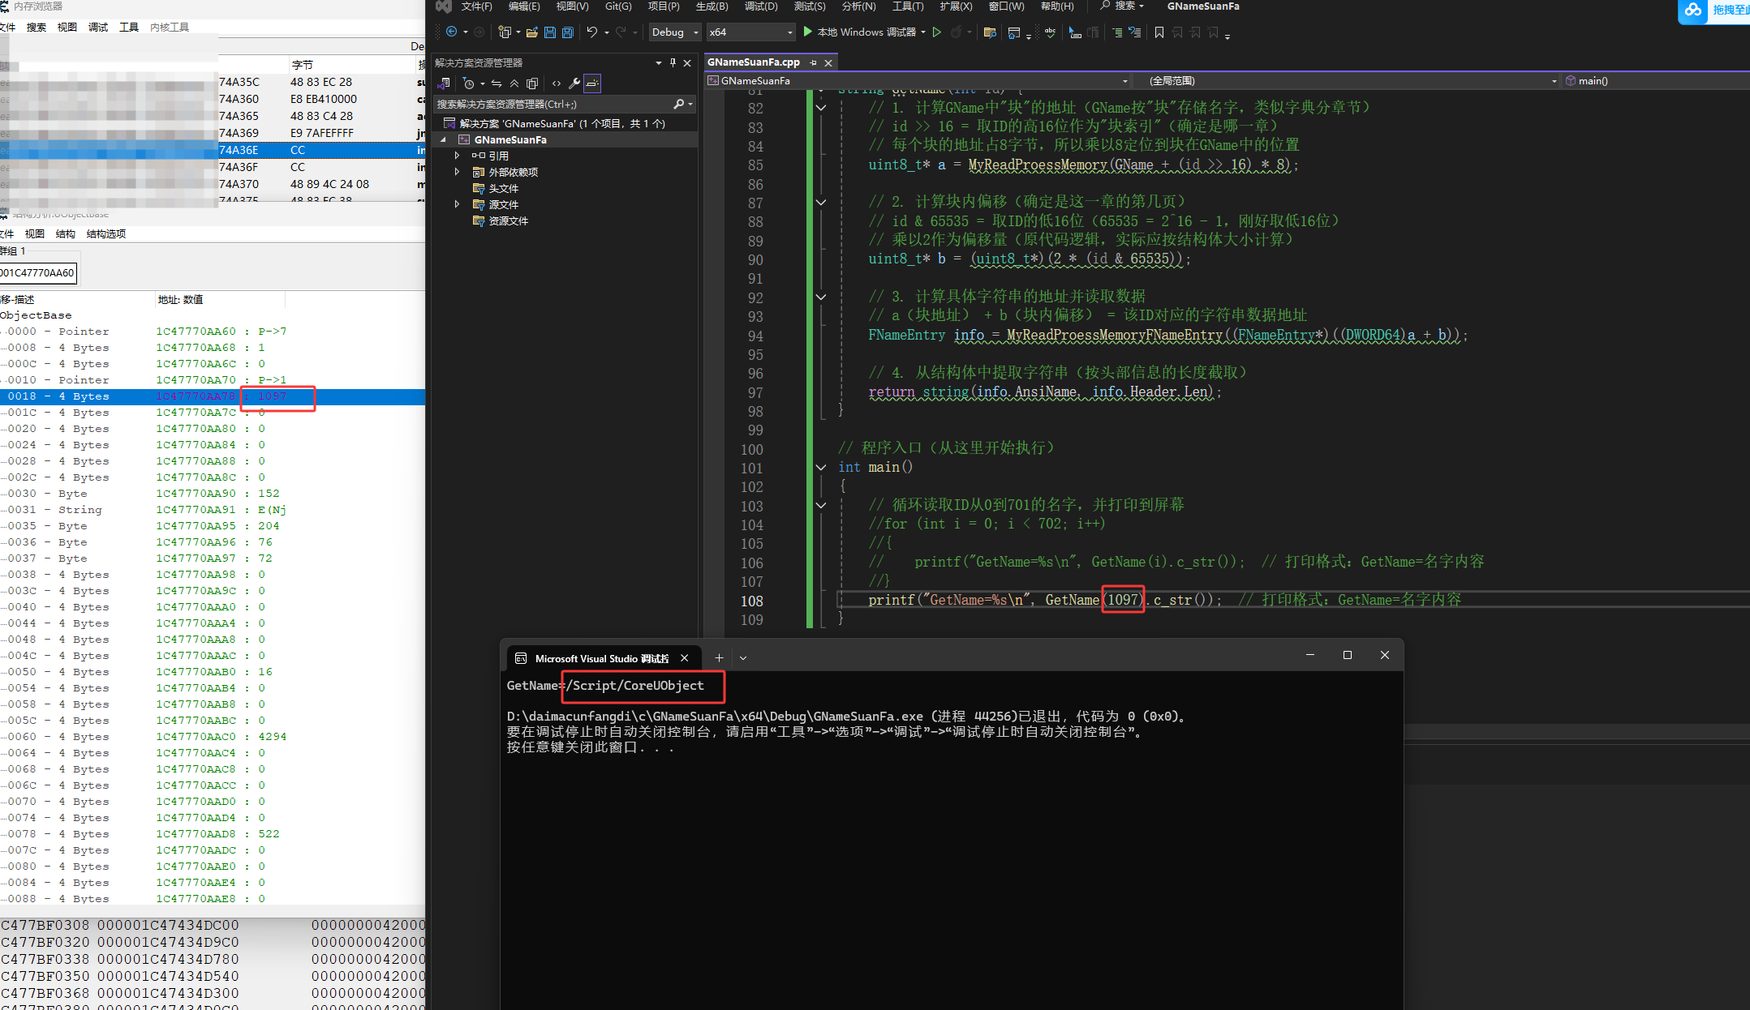Click the Save All toolbar icon
The height and width of the screenshot is (1010, 1750).
tap(568, 32)
